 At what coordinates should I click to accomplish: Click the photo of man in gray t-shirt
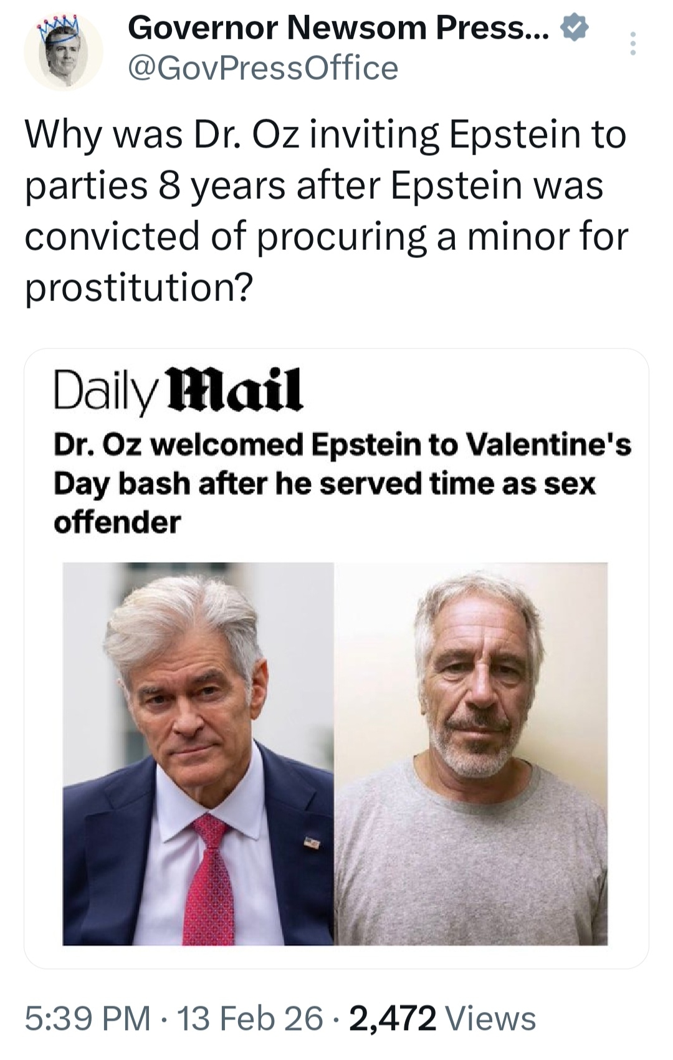pyautogui.click(x=471, y=753)
